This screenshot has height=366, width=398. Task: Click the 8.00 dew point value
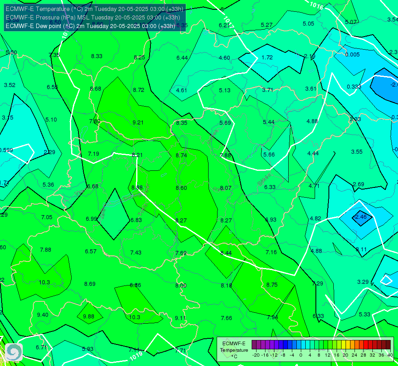pyautogui.click(x=181, y=285)
